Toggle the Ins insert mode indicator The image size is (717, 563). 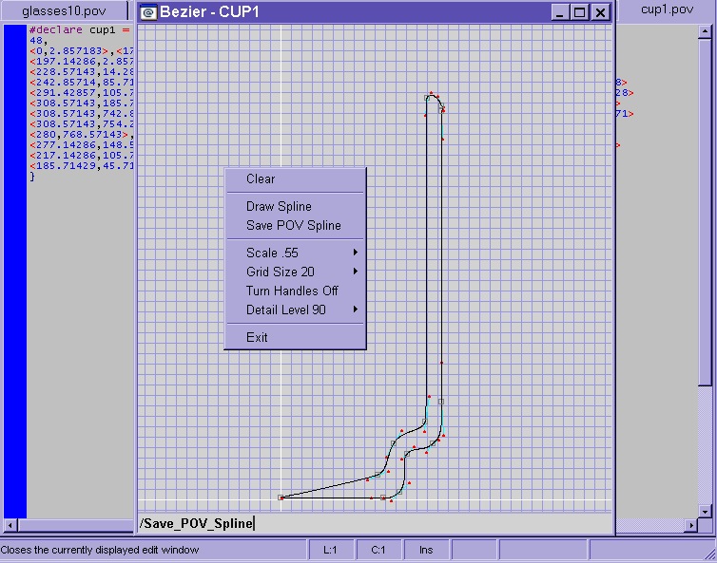[x=425, y=550]
